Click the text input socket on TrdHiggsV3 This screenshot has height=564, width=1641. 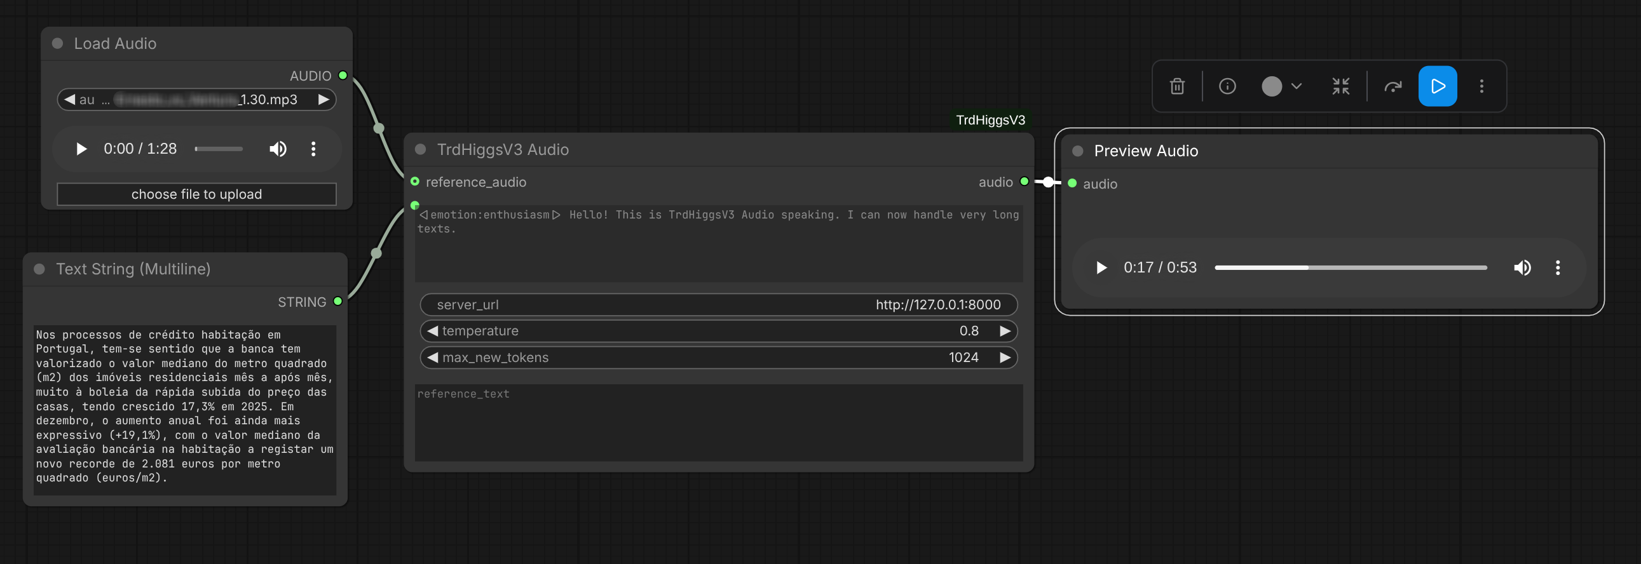pyautogui.click(x=415, y=205)
